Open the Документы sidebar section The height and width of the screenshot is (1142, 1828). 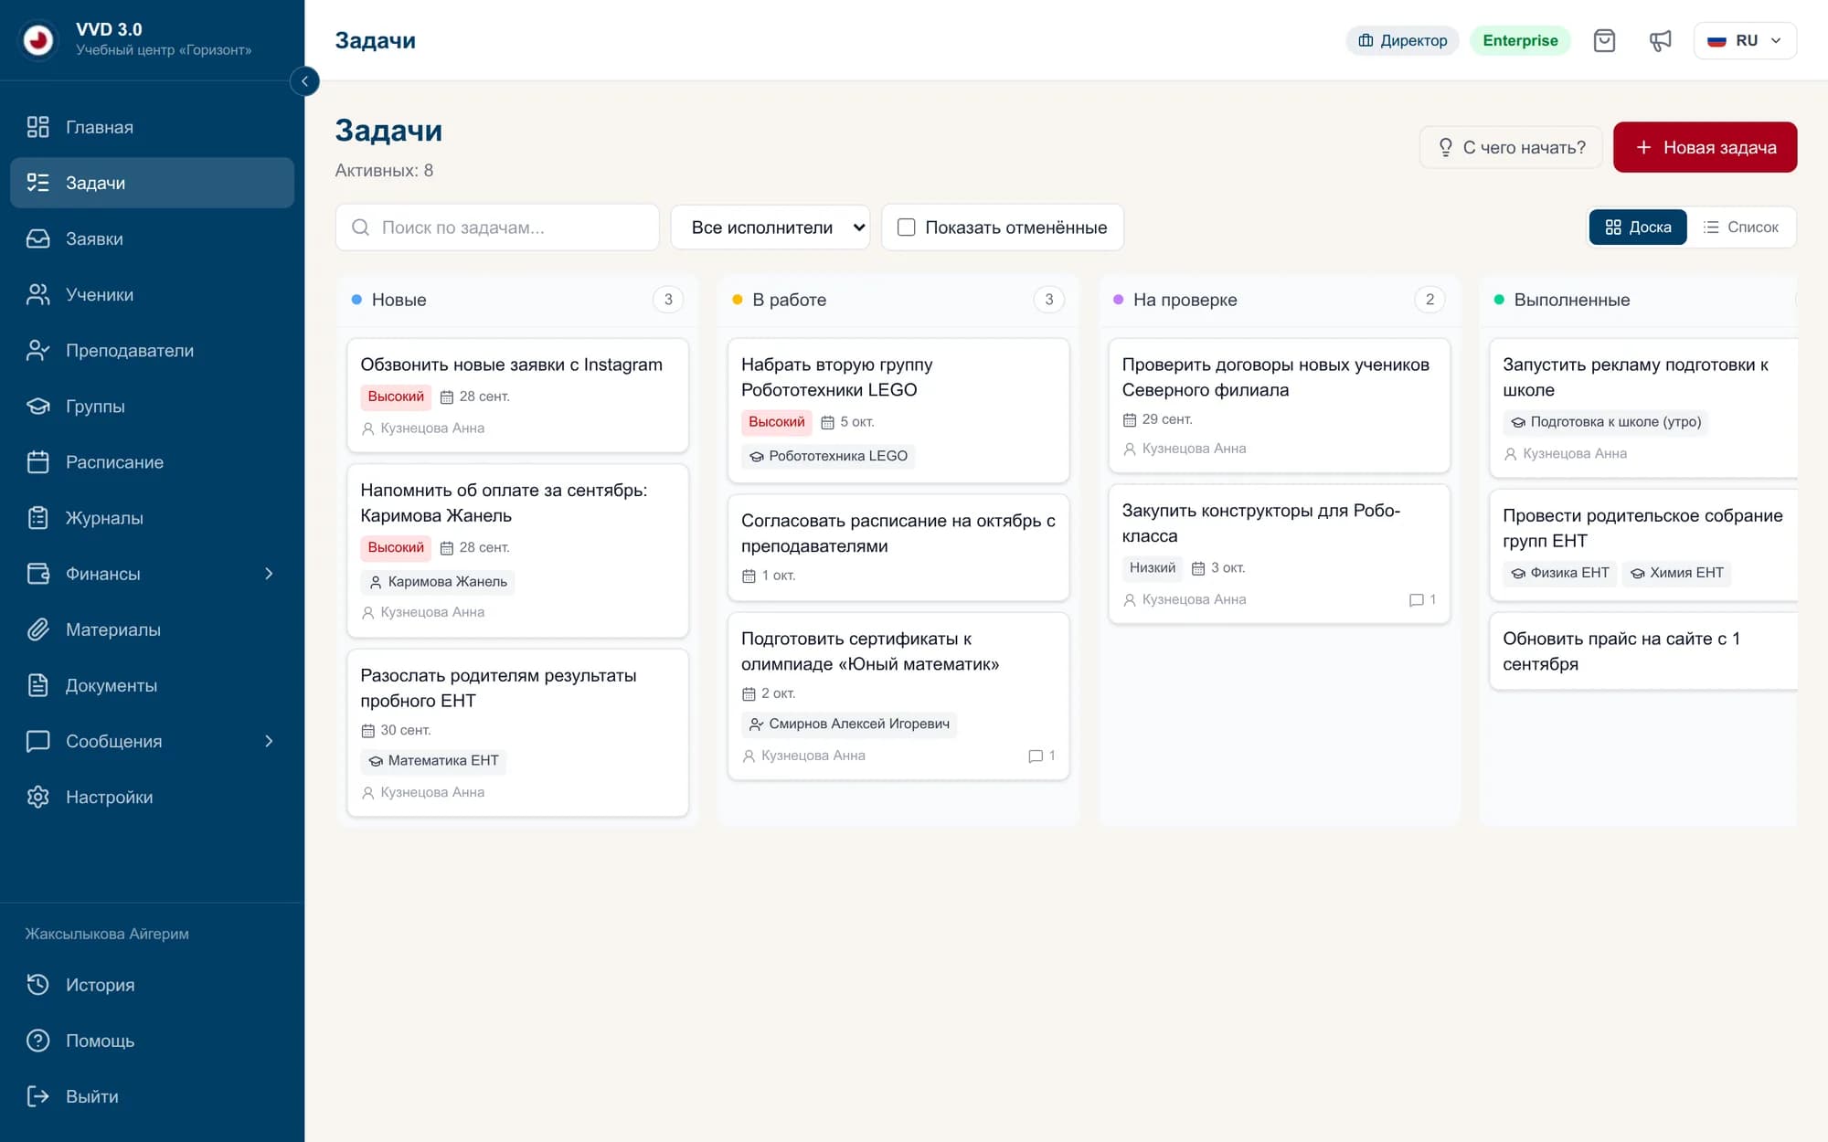pyautogui.click(x=152, y=685)
